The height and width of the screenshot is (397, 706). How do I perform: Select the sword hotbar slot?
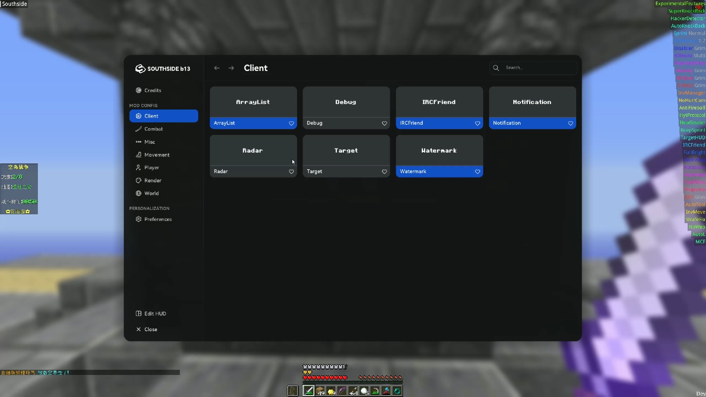click(309, 391)
